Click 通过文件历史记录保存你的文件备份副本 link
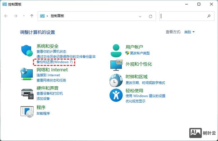 coord(66,57)
